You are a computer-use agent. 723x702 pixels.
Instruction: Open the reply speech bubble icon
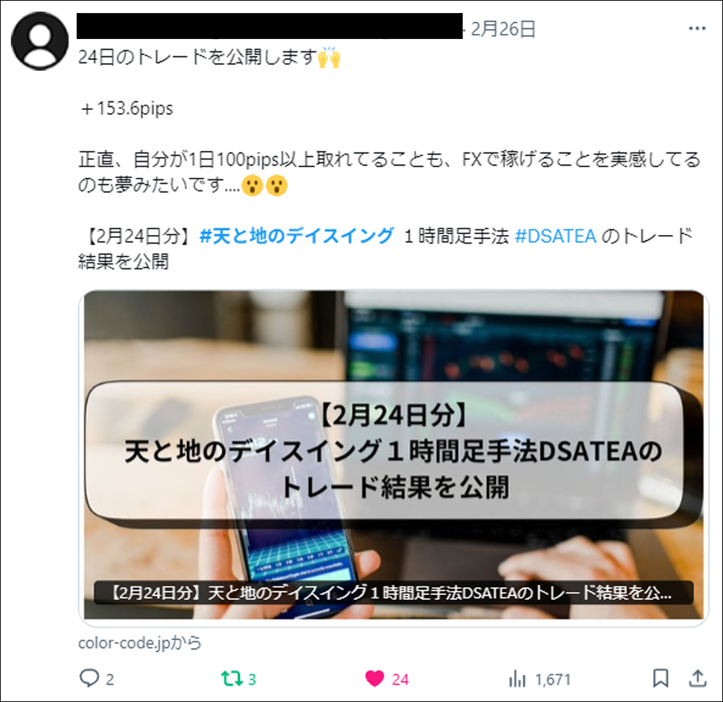click(x=89, y=678)
